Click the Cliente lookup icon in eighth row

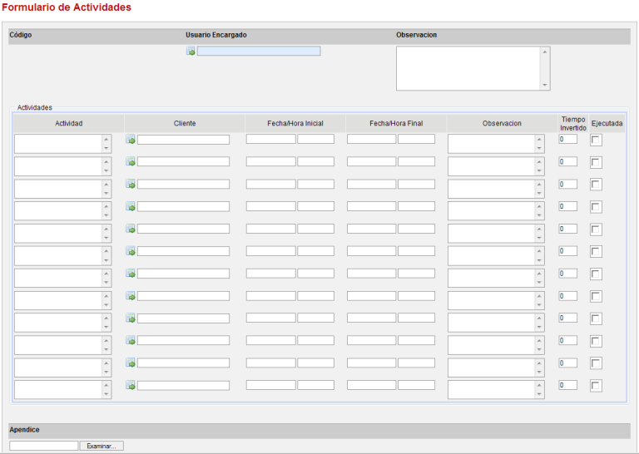[x=131, y=296]
